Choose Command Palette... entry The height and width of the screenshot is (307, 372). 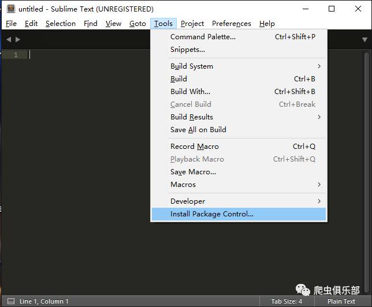tap(239, 37)
